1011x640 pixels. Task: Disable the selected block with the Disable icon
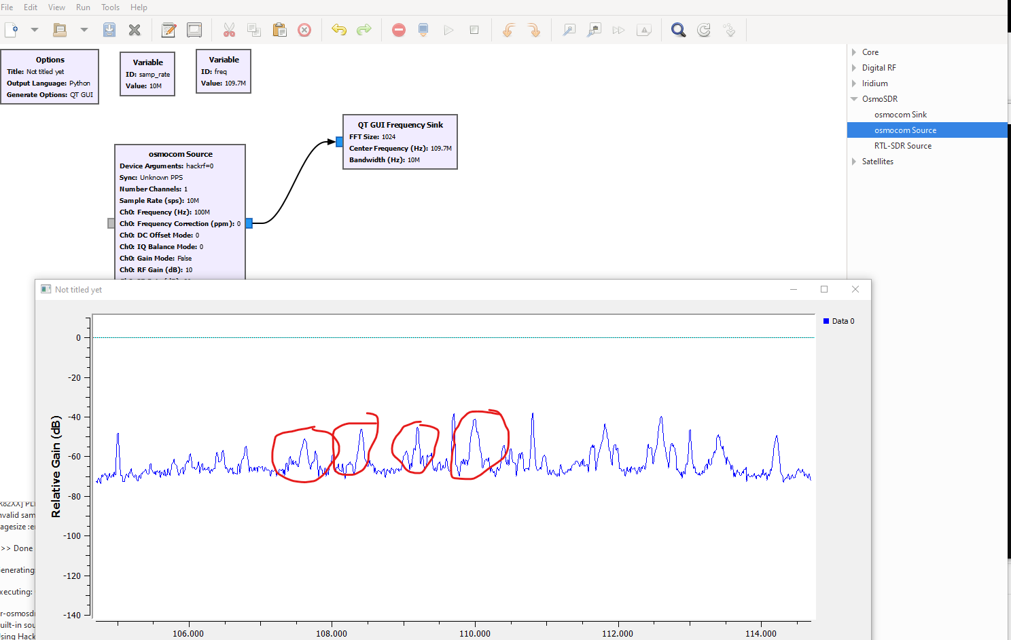tap(594, 30)
